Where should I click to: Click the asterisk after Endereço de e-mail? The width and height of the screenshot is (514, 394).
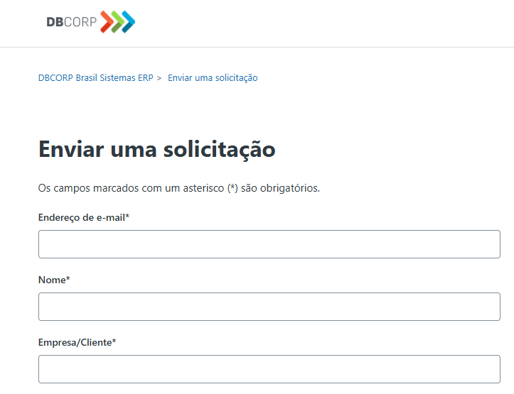pyautogui.click(x=127, y=217)
